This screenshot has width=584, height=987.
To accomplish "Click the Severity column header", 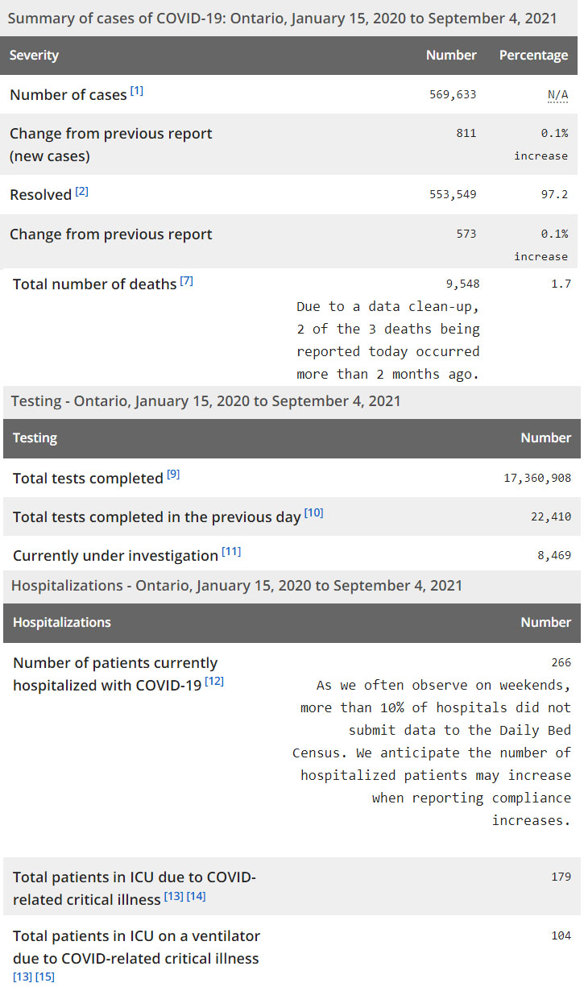I will pyautogui.click(x=34, y=56).
